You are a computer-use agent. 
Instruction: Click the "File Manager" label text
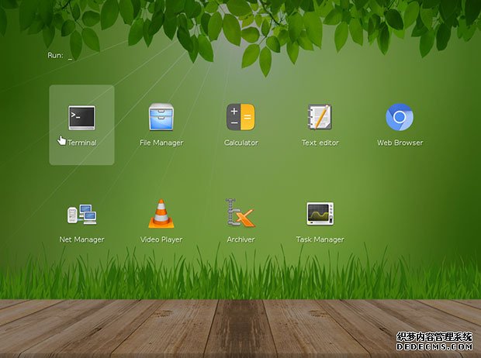[x=161, y=143]
